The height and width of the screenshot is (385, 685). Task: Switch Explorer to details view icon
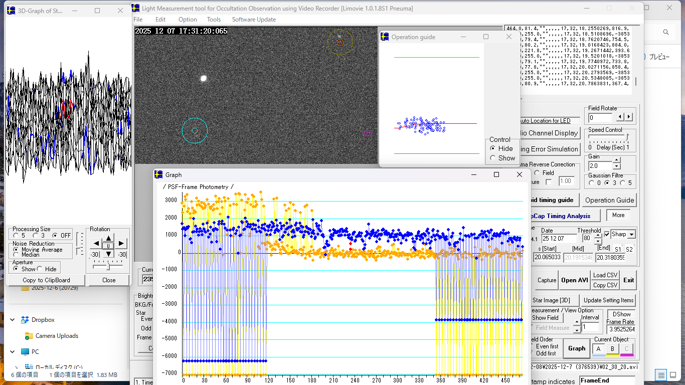(661, 375)
